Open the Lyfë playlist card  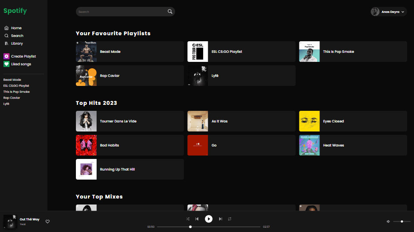[x=241, y=76]
